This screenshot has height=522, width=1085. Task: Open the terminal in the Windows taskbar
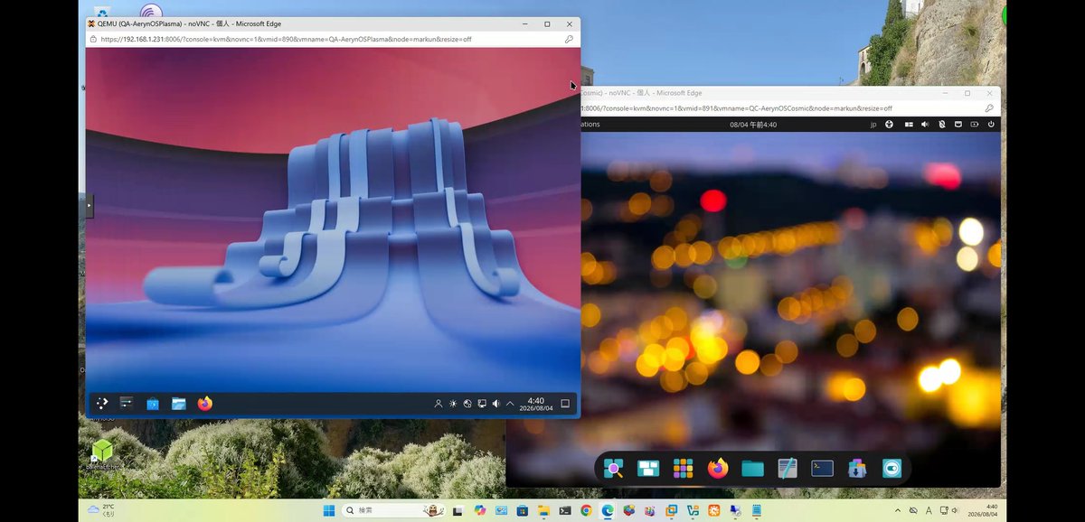point(565,510)
